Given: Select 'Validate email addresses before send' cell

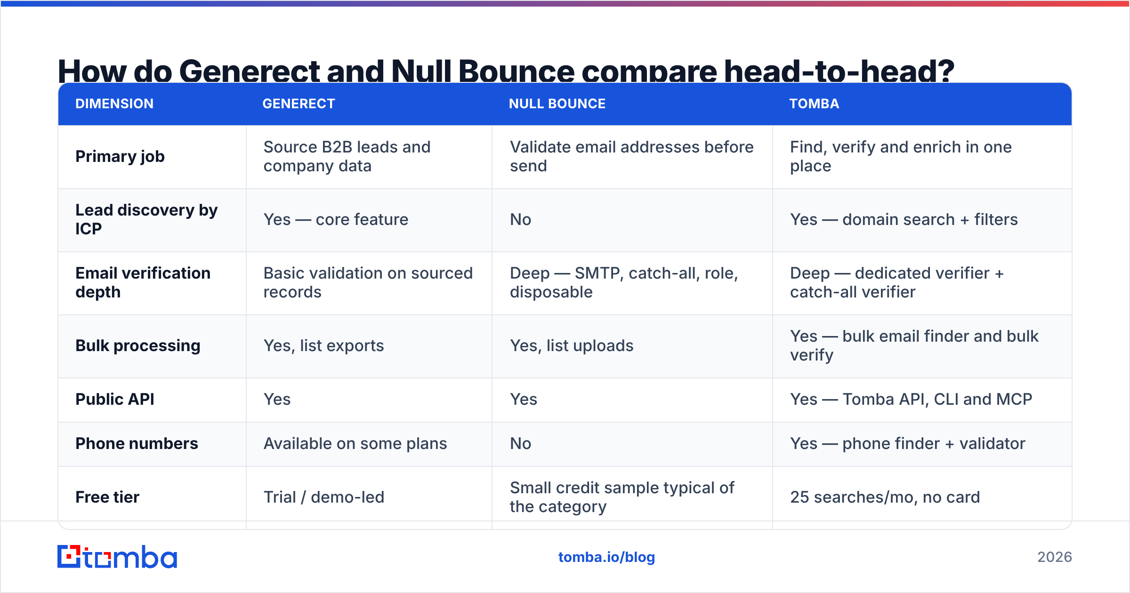Looking at the screenshot, I should coord(632,156).
